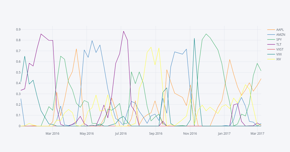Toggle the AAPL trace in legend
290x152 pixels.
coord(280,30)
